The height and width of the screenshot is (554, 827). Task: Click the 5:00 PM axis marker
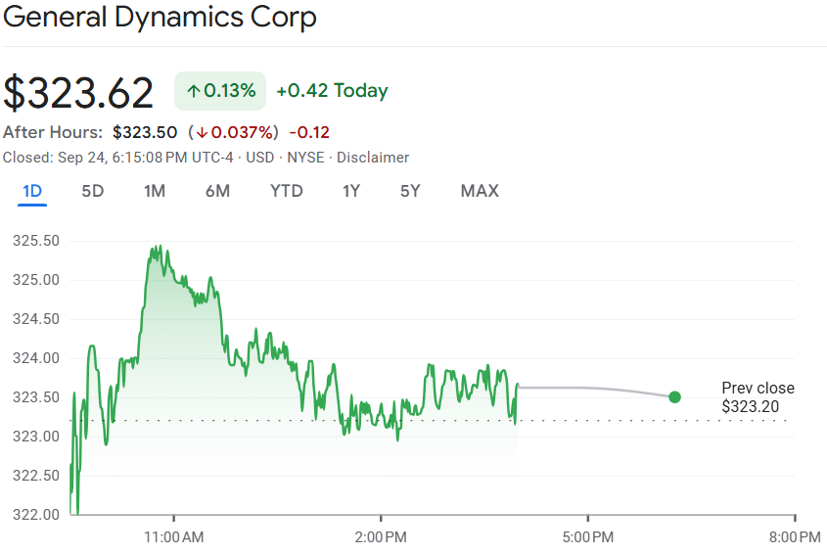pyautogui.click(x=587, y=536)
